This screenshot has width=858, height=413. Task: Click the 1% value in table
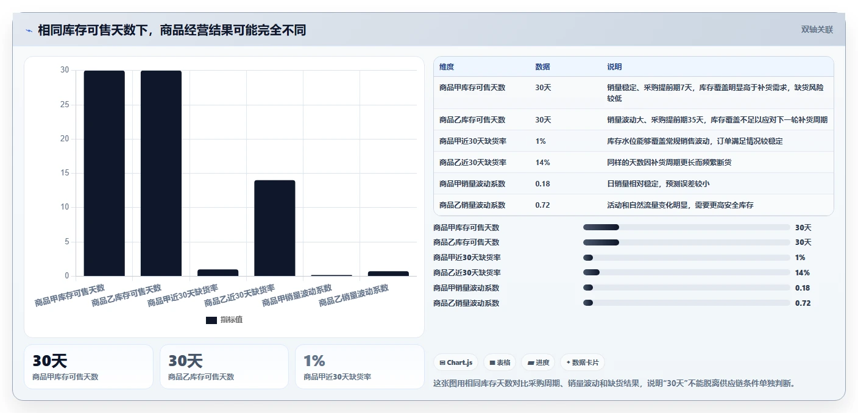[541, 141]
